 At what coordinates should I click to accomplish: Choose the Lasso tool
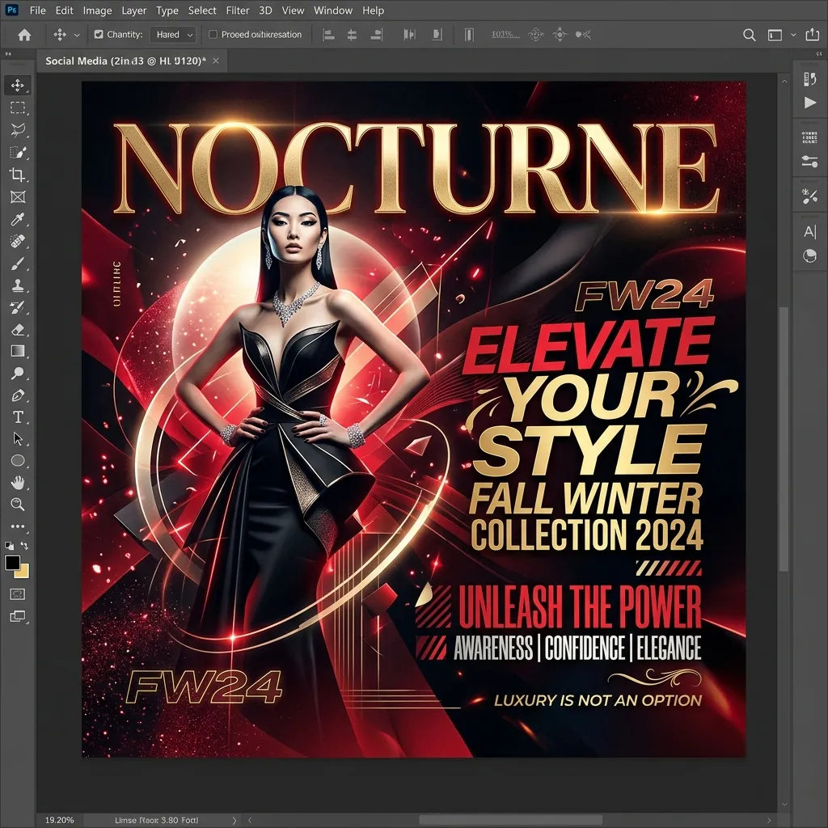pos(18,130)
